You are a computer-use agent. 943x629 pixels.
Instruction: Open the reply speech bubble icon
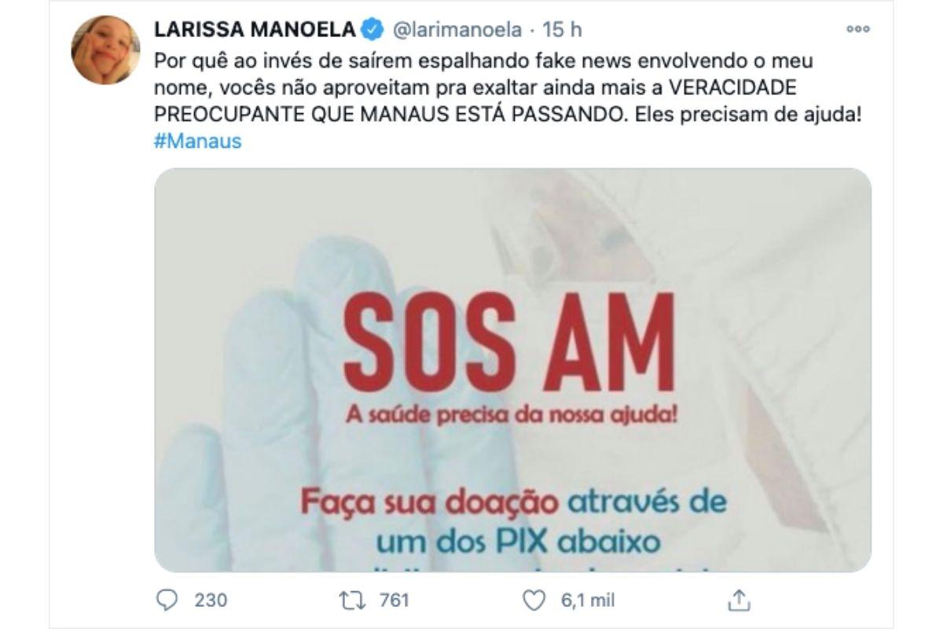[167, 601]
